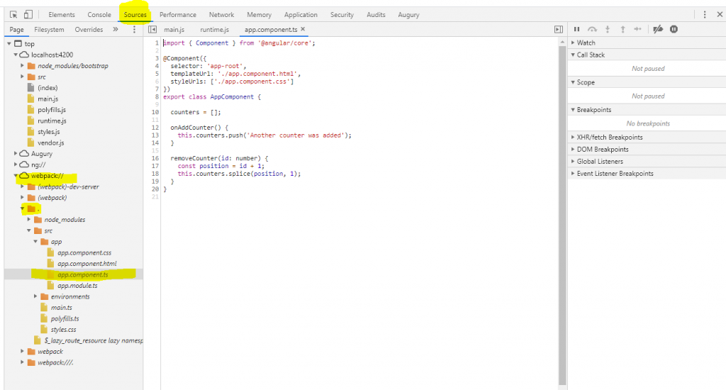Open (index) file in tree
This screenshot has height=390, width=726.
[48, 87]
